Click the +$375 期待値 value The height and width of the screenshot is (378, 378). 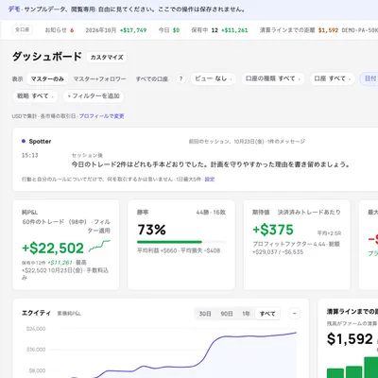pos(273,230)
